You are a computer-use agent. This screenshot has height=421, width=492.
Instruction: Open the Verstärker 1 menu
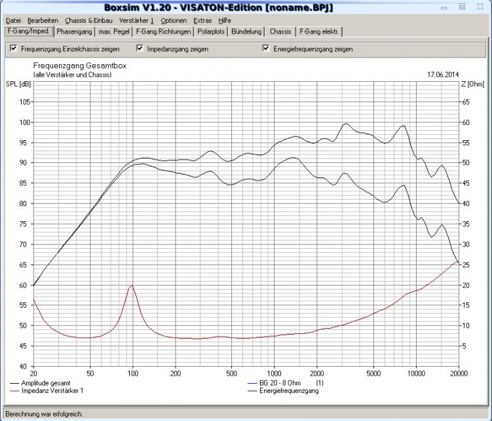click(136, 20)
